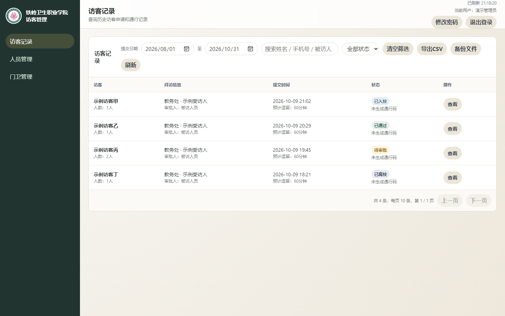Click the 已通过 status badge

(x=381, y=125)
